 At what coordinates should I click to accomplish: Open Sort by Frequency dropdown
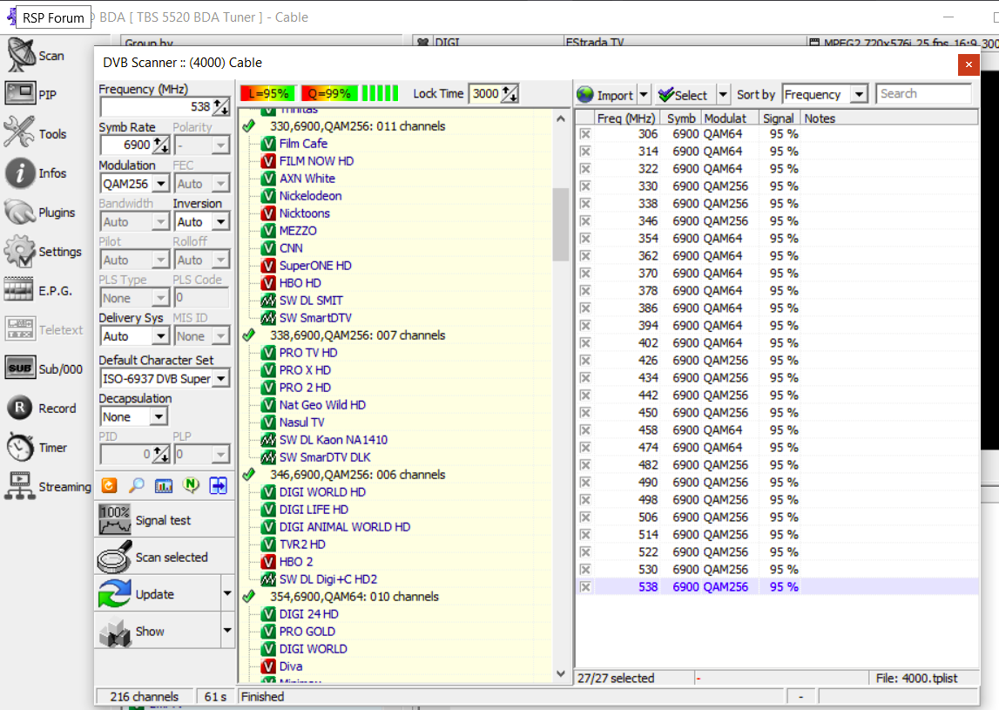(x=859, y=94)
